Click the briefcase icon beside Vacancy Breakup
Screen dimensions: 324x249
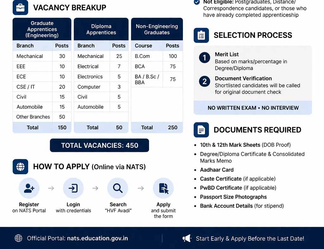click(20, 7)
